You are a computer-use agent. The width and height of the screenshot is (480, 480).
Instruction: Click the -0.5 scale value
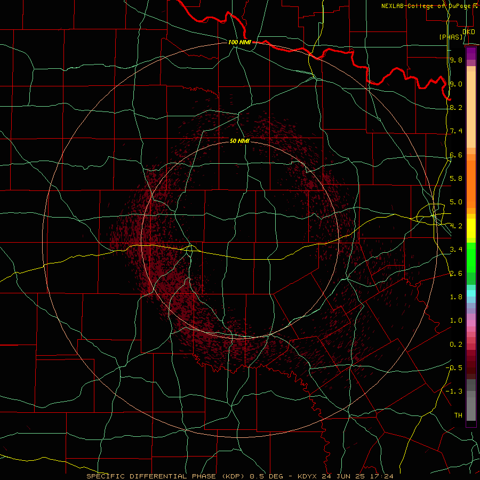[454, 367]
